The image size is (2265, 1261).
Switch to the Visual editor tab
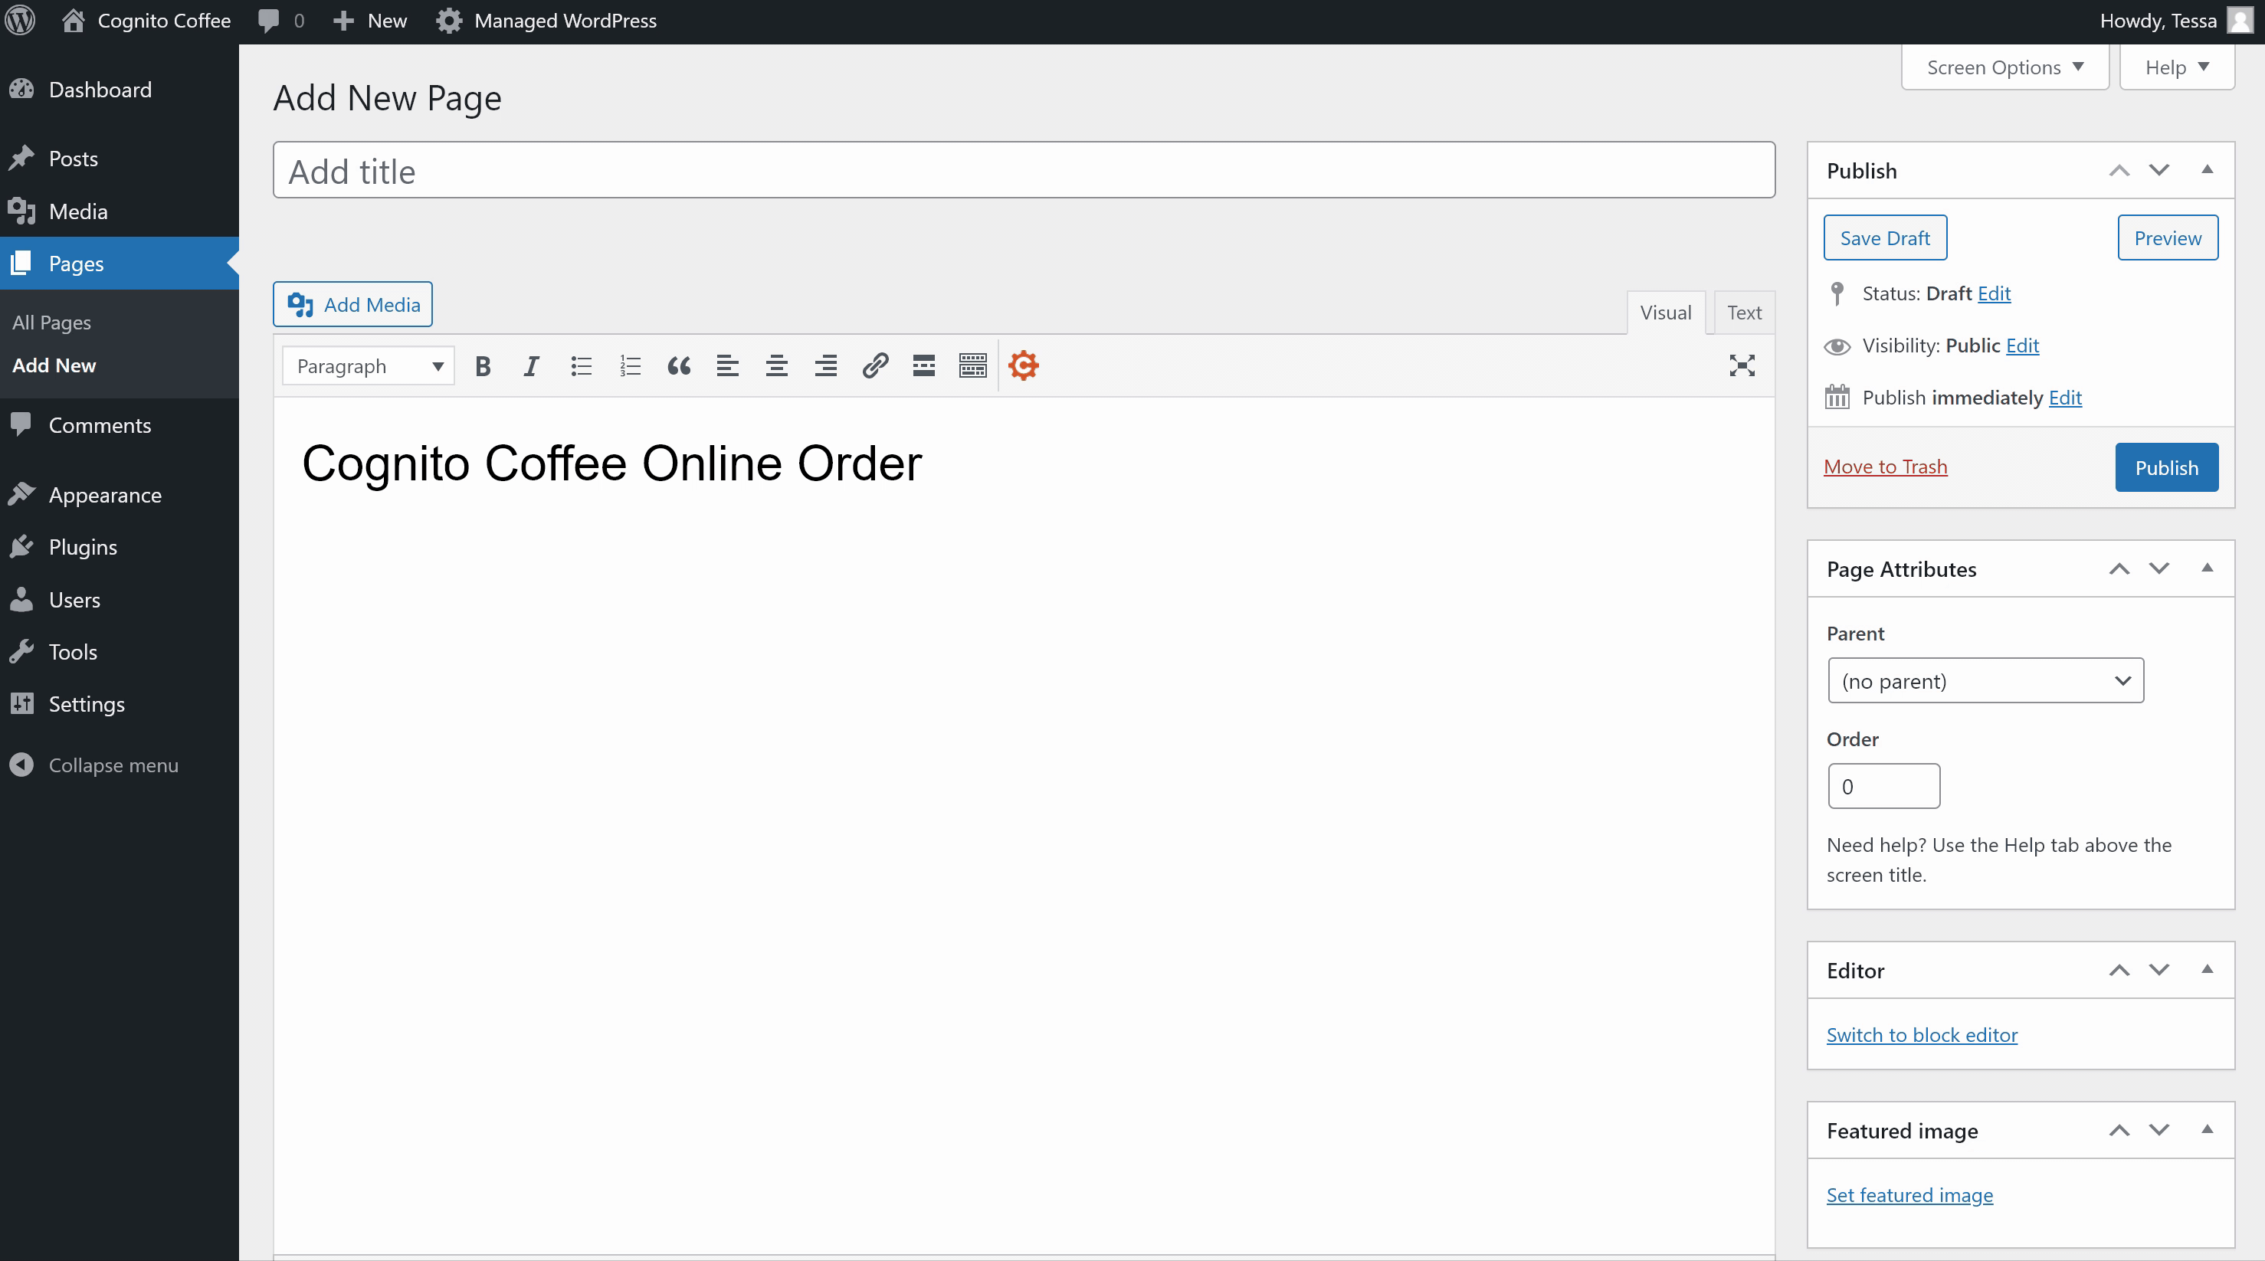coord(1665,313)
